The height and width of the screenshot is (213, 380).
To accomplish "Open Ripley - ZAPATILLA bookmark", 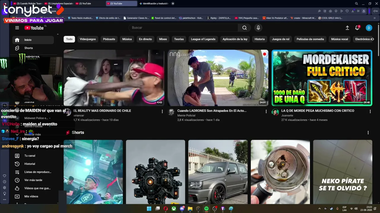I will [x=219, y=18].
